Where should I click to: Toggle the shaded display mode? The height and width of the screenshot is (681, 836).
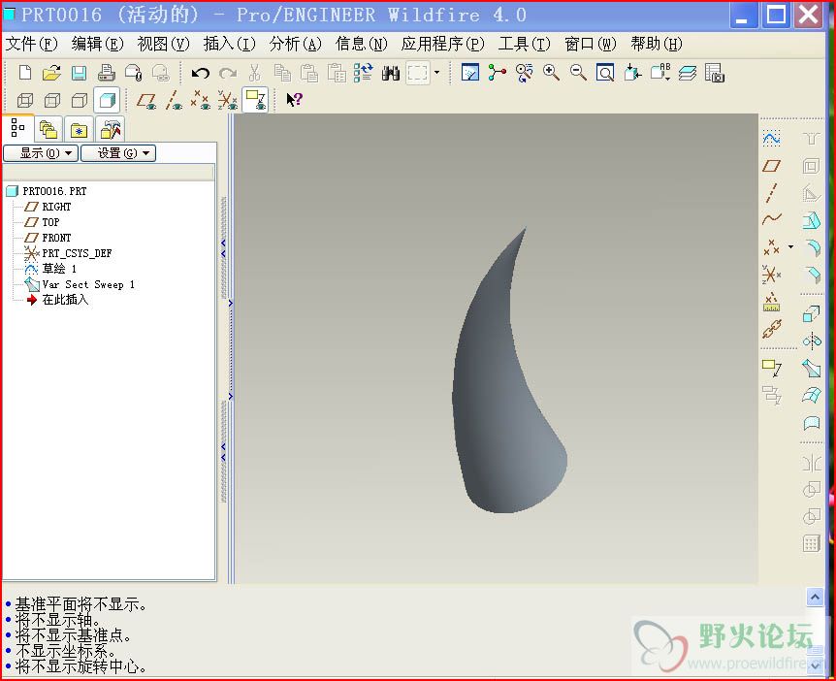pos(107,100)
